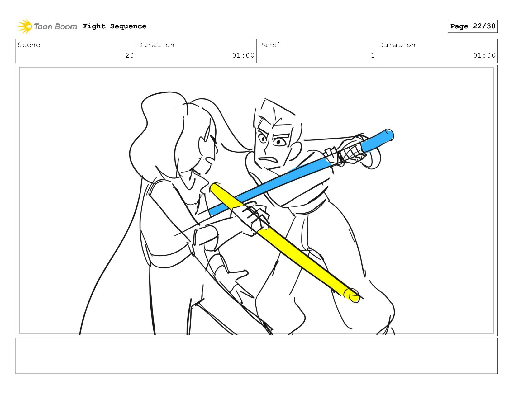Click the scene duration value '01:00'
Viewport: 514px width, 397px height.
243,55
